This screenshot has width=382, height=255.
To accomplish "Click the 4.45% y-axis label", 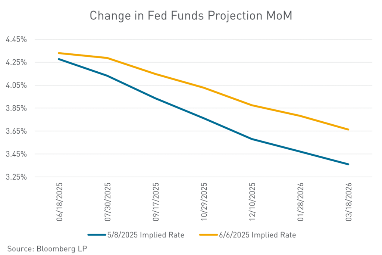I will (16, 39).
